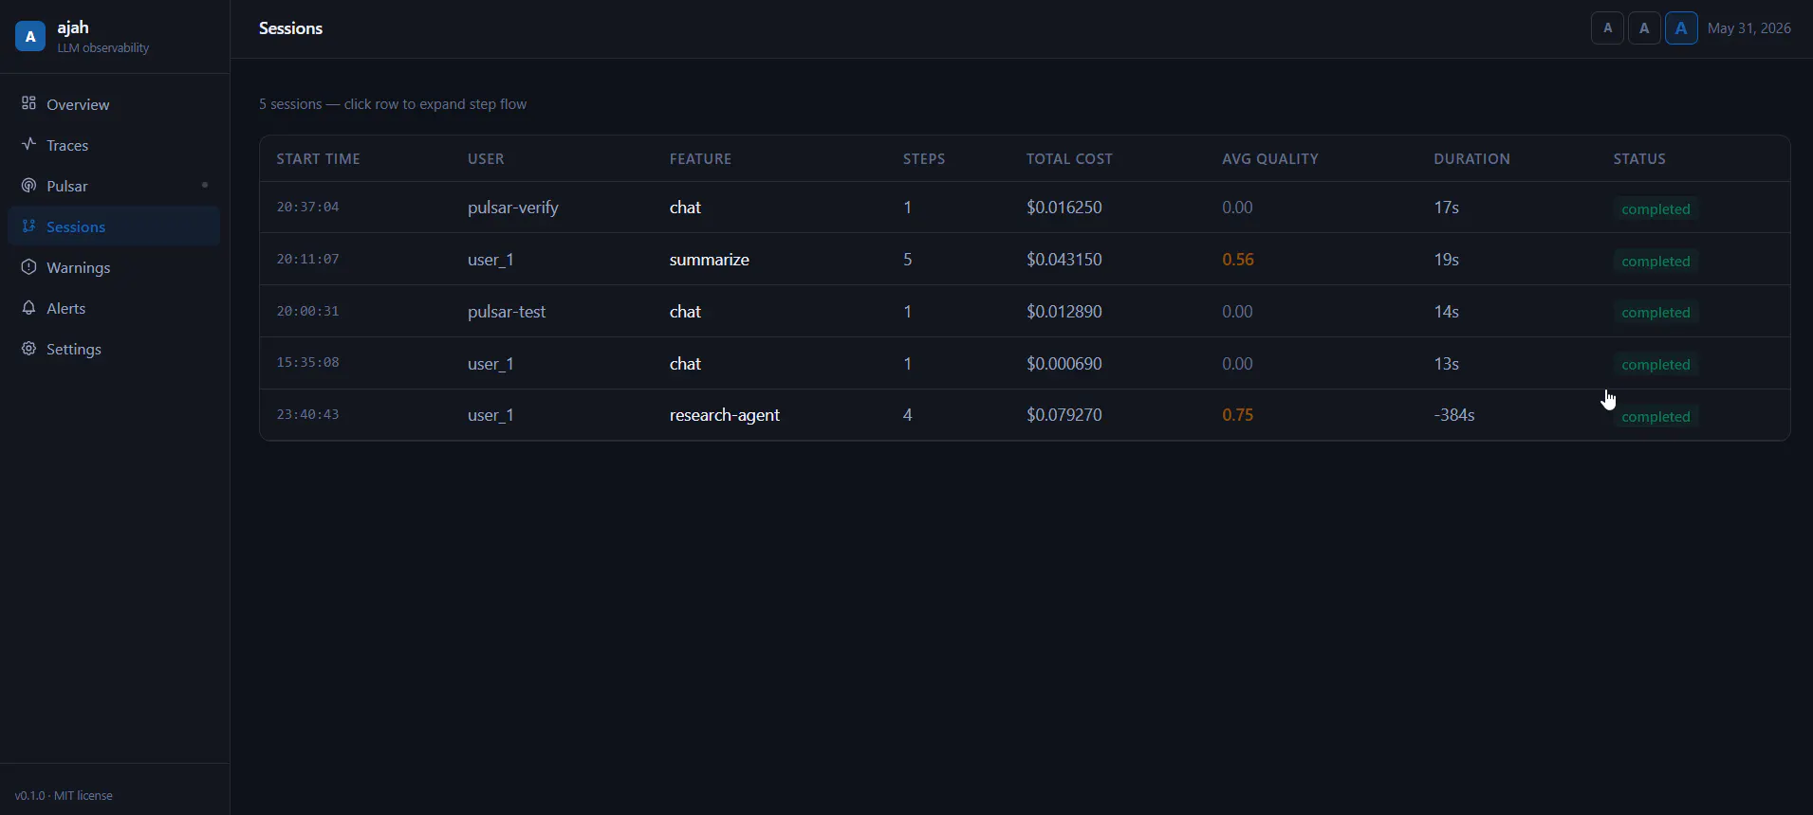Click the 0.56 average quality value
This screenshot has width=1813, height=815.
(x=1238, y=260)
